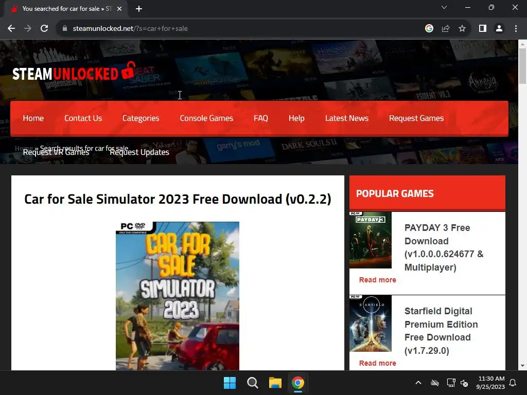Screen dimensions: 527x395
Task: Expand the tab search chevron
Action: pyautogui.click(x=444, y=7)
